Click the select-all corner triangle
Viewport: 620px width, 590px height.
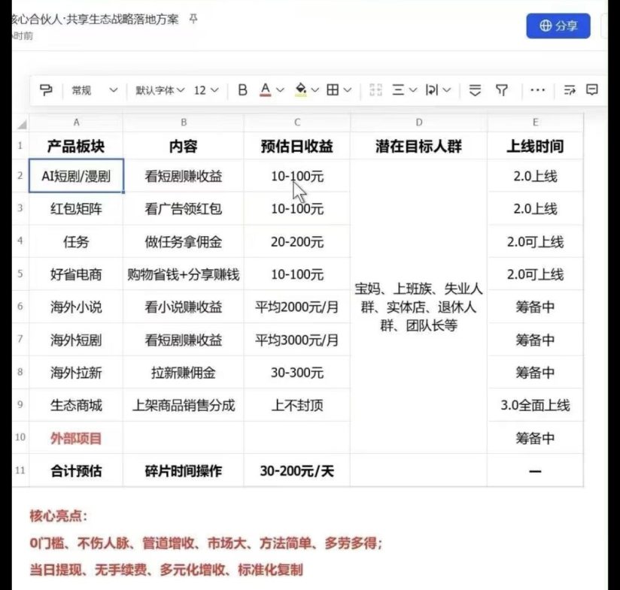[x=22, y=125]
